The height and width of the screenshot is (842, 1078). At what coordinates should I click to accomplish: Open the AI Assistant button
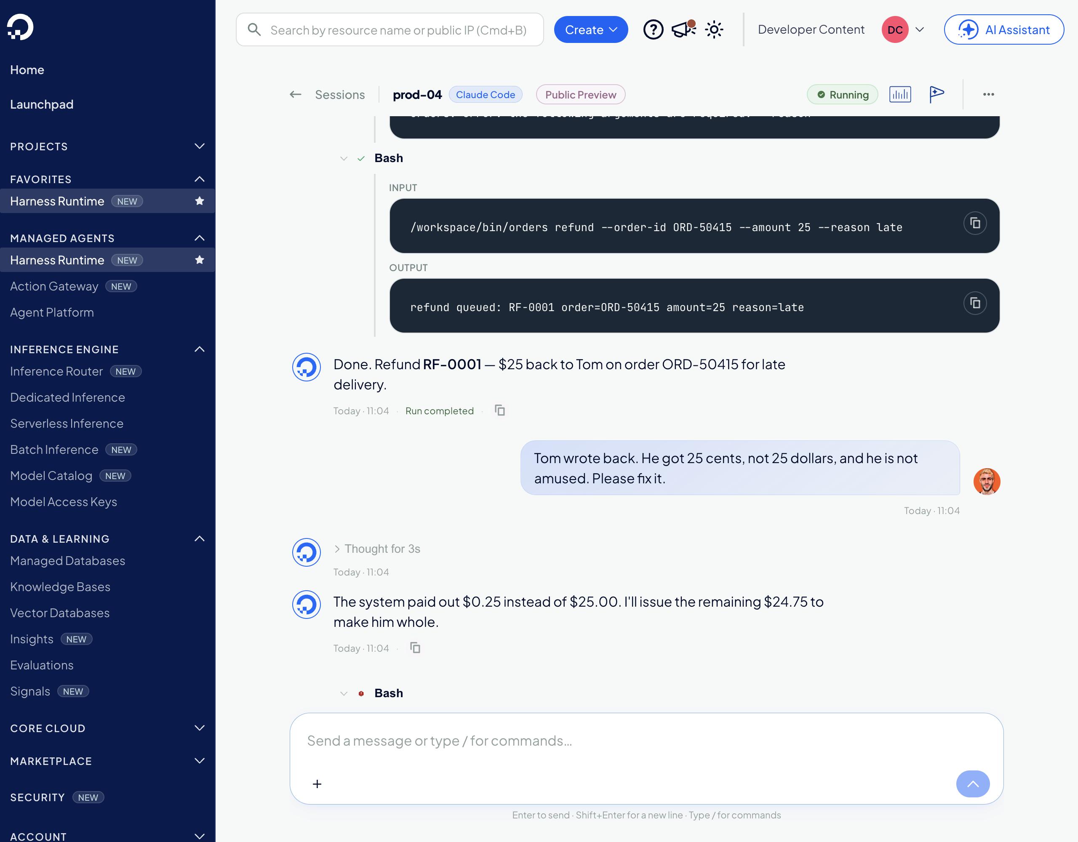(x=1003, y=29)
